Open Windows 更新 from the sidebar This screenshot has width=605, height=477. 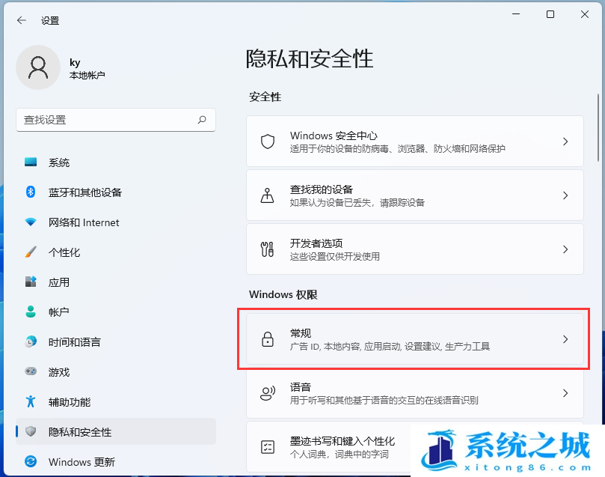80,462
